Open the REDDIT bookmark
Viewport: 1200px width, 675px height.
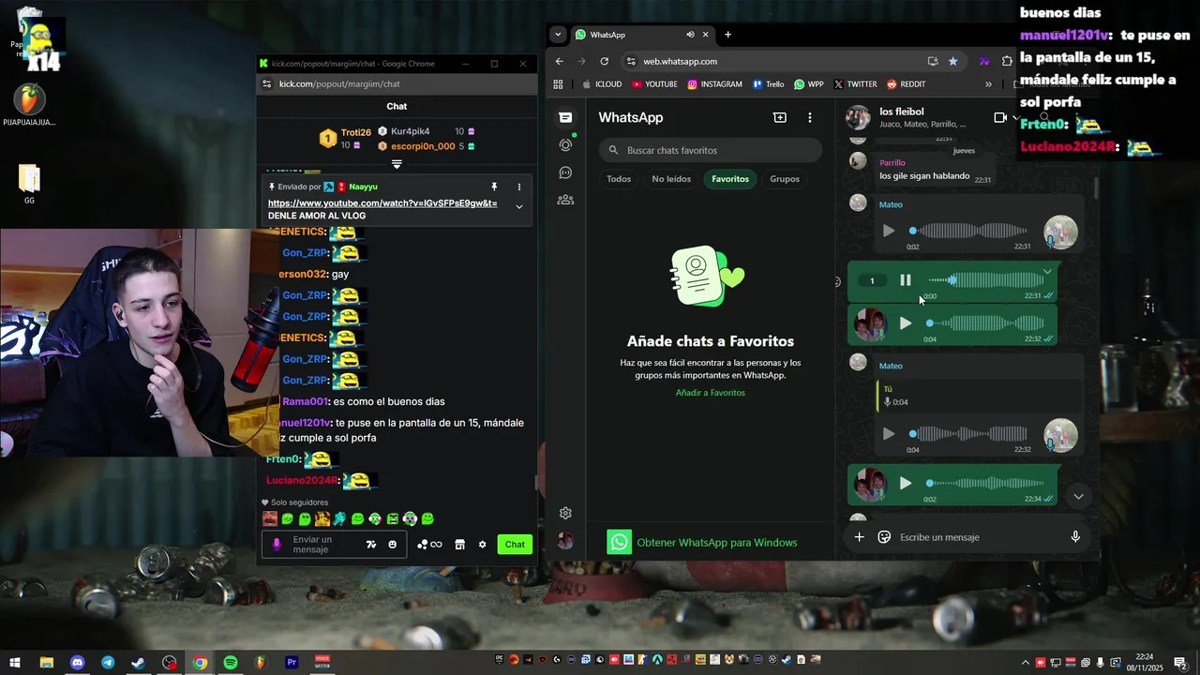coord(906,84)
